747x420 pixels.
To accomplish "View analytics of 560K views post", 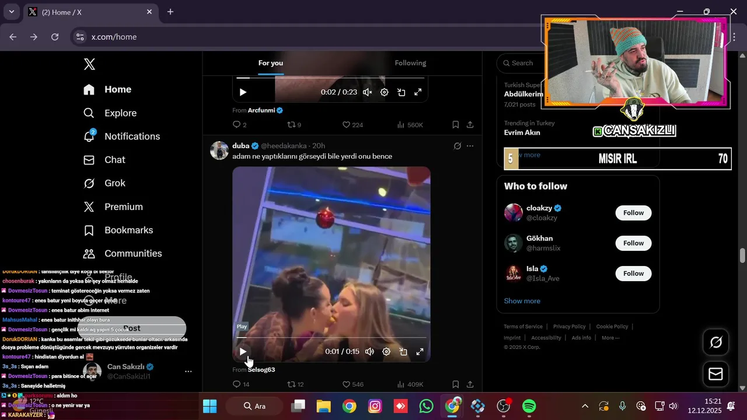I will (410, 125).
